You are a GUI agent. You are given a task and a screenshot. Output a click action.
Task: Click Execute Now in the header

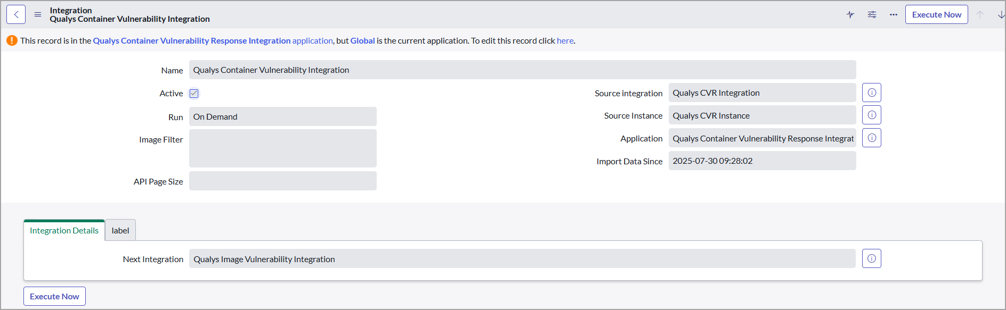tap(937, 14)
